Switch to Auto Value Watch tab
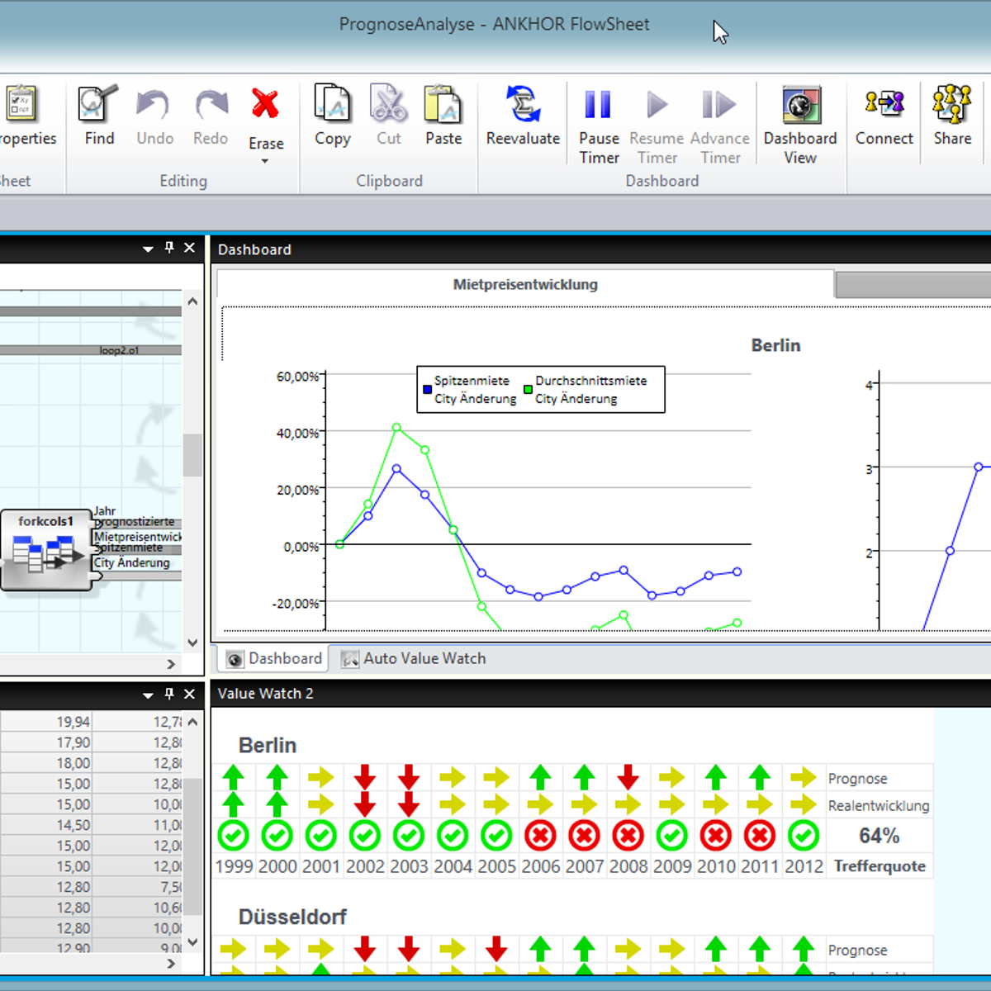This screenshot has height=991, width=991. tap(414, 658)
